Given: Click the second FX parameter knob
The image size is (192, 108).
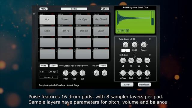Looking at the screenshot, I should click(x=104, y=73).
